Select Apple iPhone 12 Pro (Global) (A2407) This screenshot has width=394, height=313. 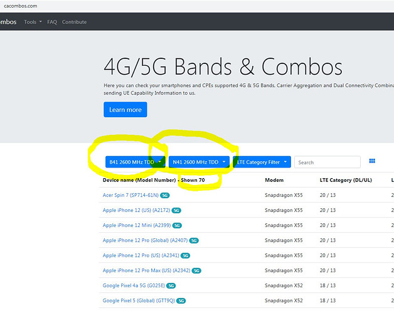point(145,240)
